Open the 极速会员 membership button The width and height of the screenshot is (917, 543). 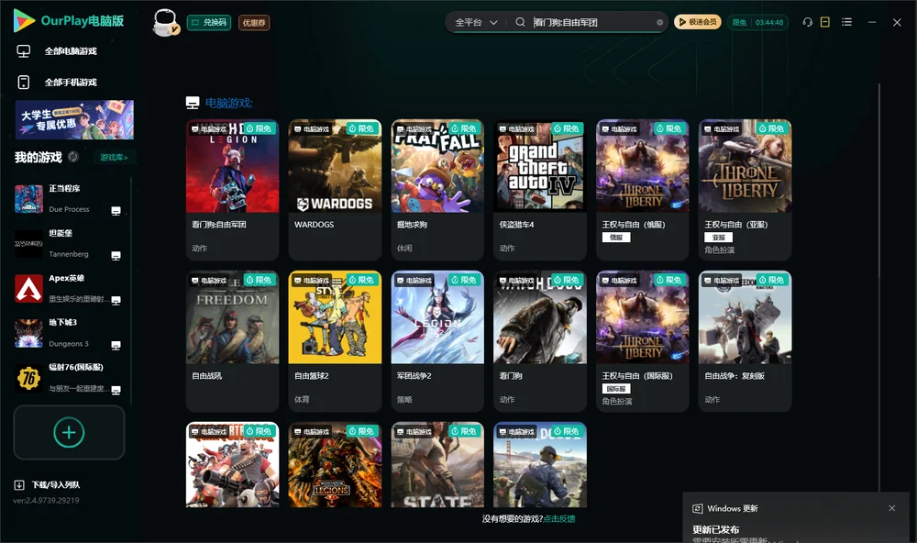[698, 22]
